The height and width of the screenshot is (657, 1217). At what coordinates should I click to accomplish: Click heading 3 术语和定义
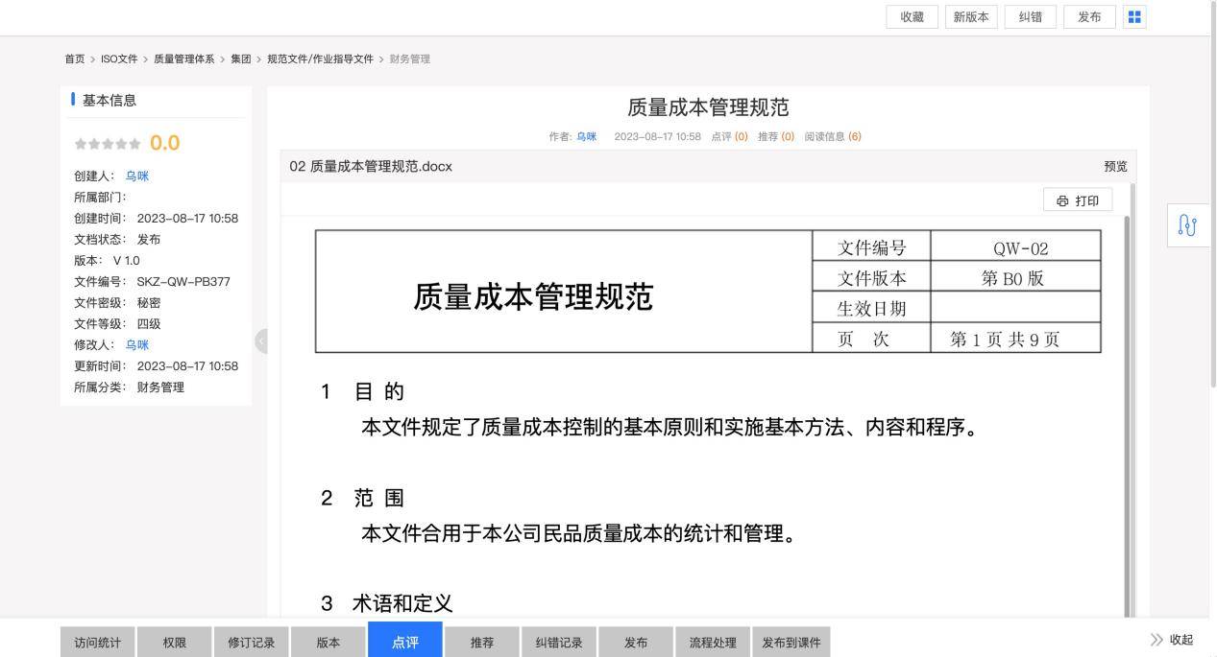click(x=387, y=603)
